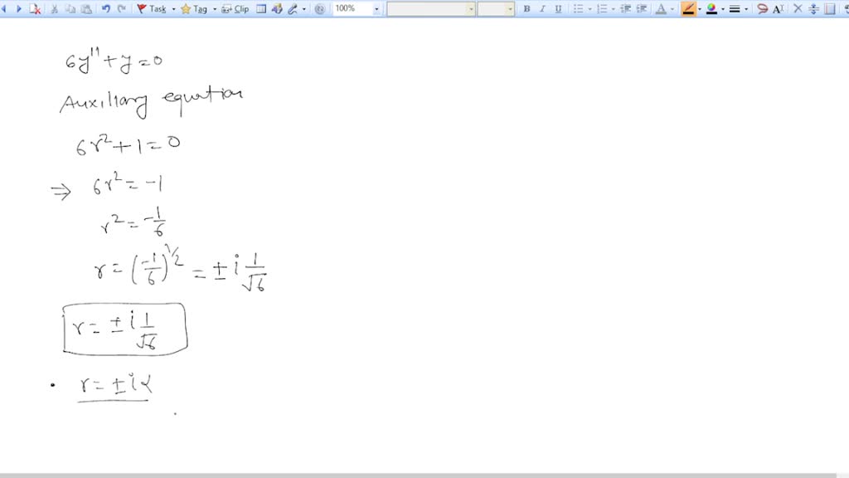The image size is (849, 478).
Task: Undo the last handwriting stroke
Action: click(108, 8)
